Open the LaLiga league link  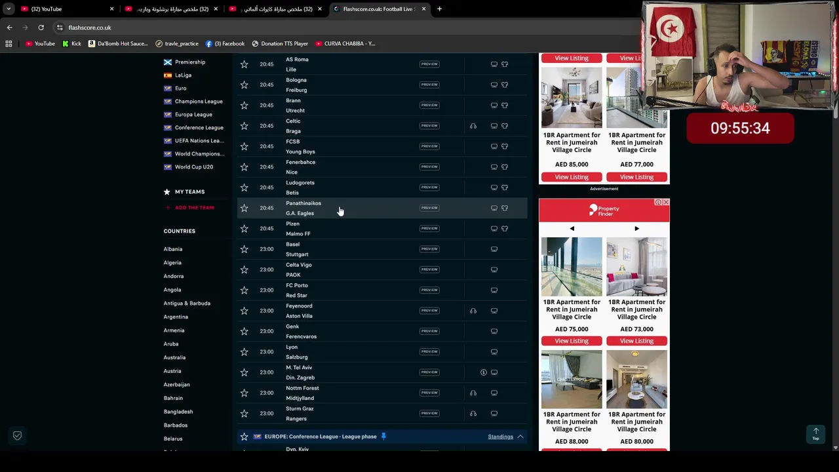183,75
